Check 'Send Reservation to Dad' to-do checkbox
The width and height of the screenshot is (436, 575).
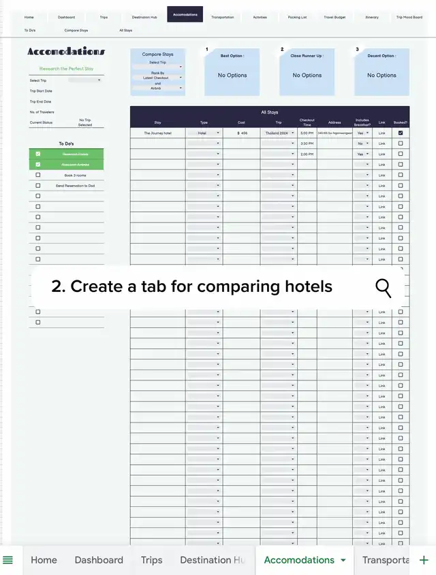(38, 185)
